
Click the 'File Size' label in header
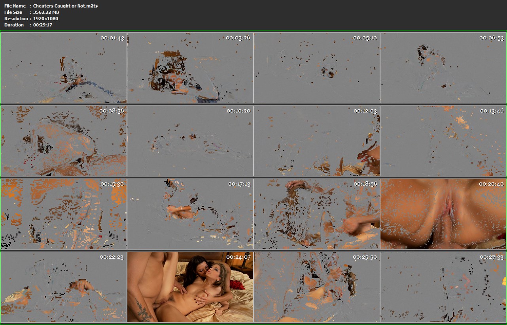click(x=13, y=12)
